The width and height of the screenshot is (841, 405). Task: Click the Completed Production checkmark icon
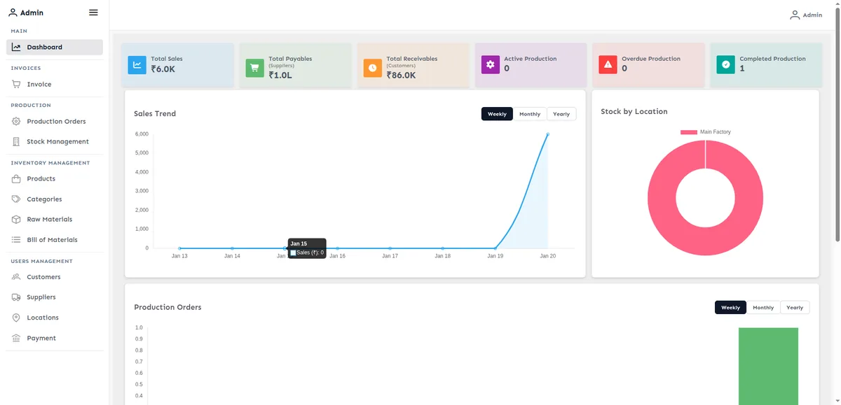(x=726, y=64)
